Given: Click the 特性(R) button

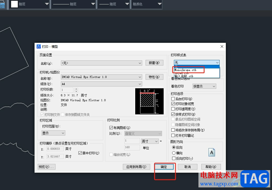Looking at the screenshot, I should tap(154, 77).
